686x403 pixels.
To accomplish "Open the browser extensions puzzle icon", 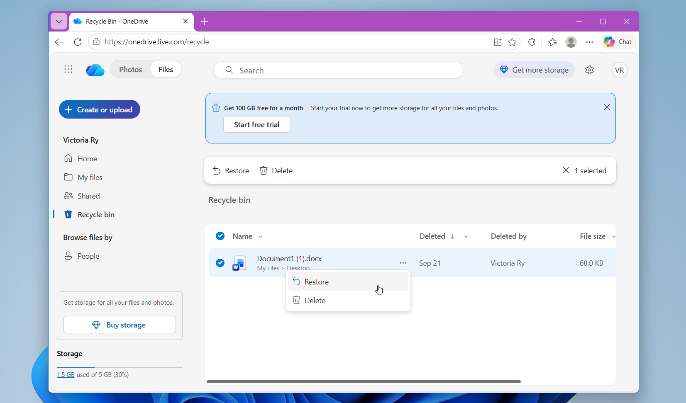I will point(532,42).
